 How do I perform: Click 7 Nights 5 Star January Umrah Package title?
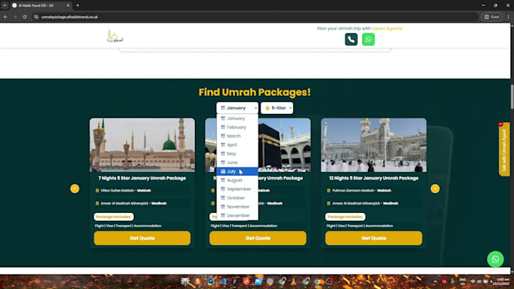point(142,178)
